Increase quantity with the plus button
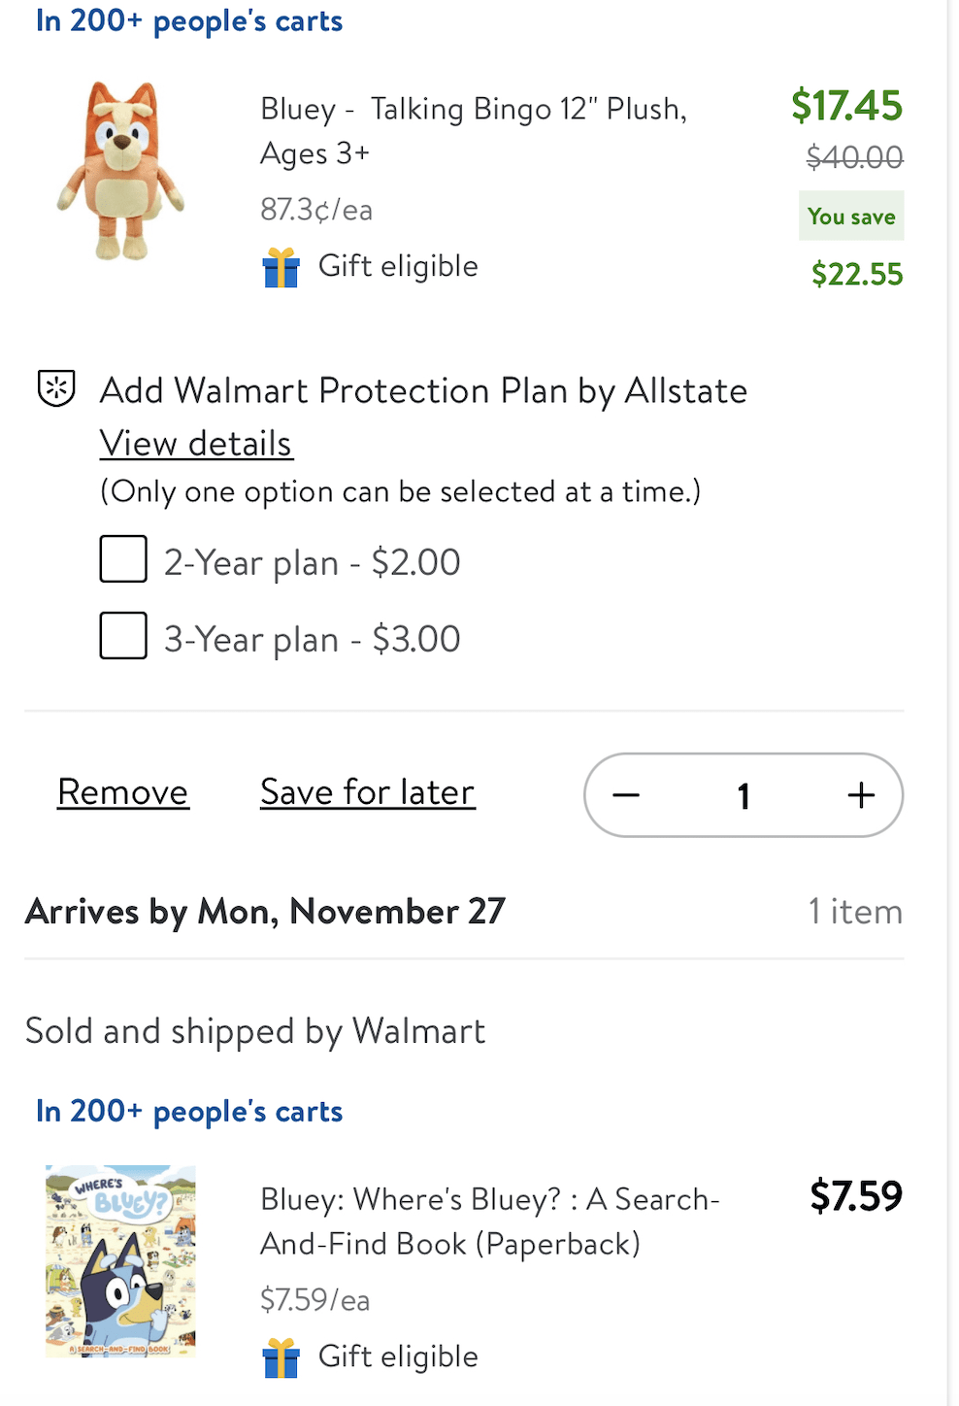Image resolution: width=959 pixels, height=1406 pixels. pyautogui.click(x=861, y=795)
